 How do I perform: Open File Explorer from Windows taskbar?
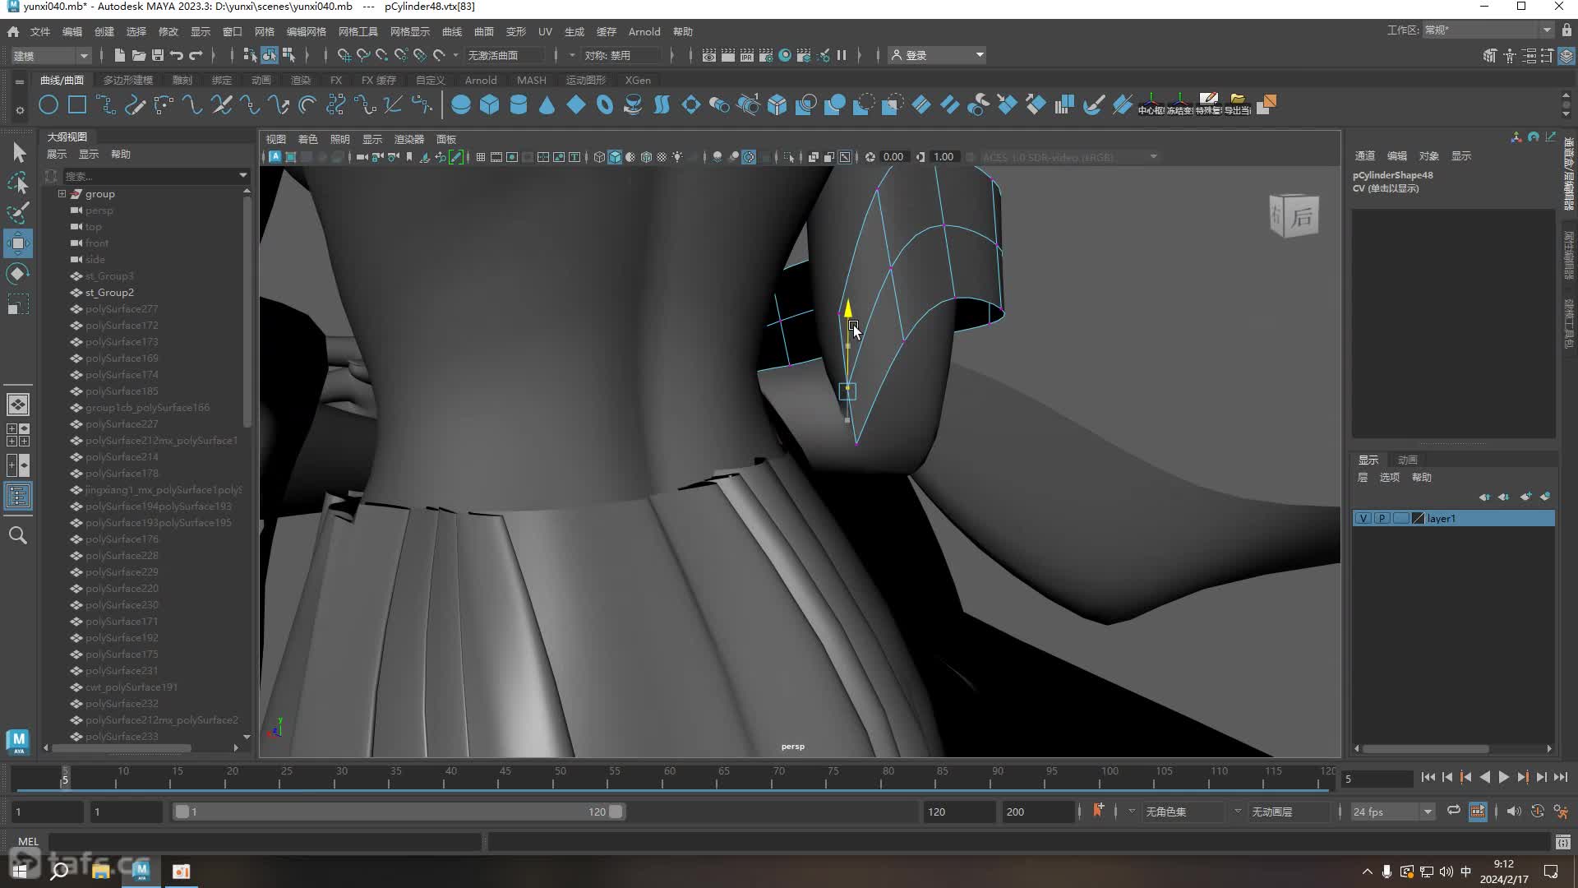pos(100,871)
